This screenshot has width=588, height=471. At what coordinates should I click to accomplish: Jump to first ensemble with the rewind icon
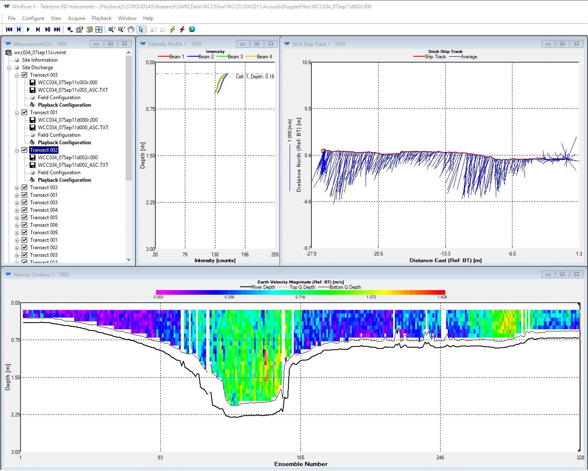[x=9, y=29]
